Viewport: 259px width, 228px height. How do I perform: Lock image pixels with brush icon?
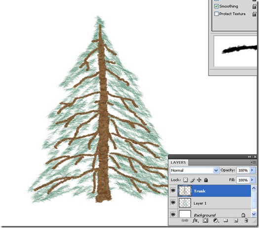192,180
